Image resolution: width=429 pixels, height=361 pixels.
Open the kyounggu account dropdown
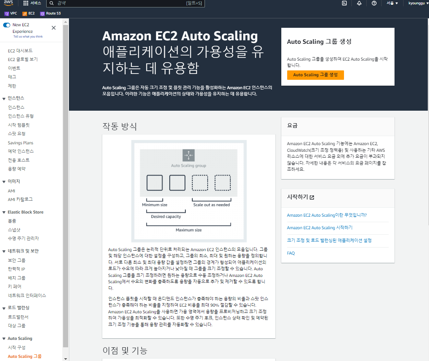coord(418,3)
